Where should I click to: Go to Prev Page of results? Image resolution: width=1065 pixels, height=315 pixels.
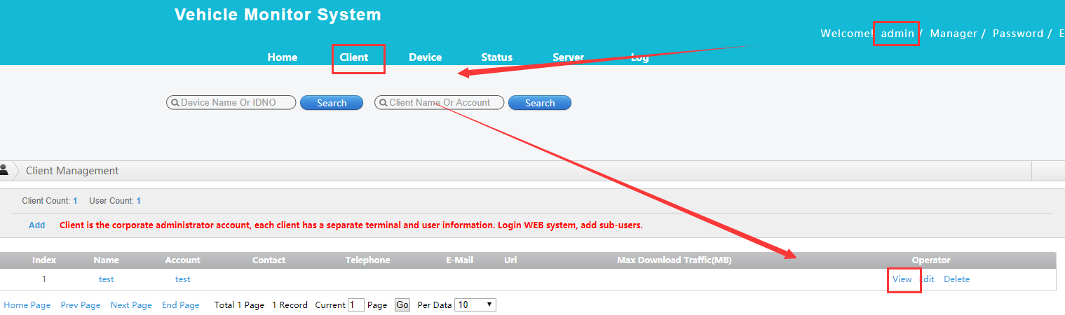click(81, 305)
